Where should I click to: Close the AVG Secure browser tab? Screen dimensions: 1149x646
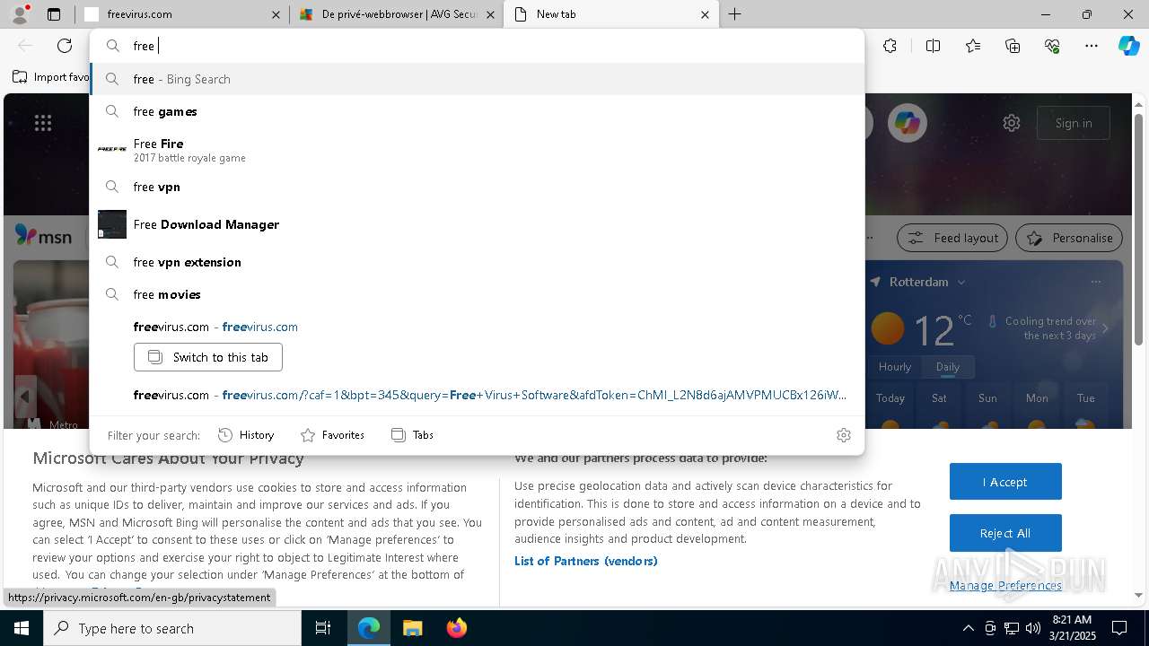point(490,14)
